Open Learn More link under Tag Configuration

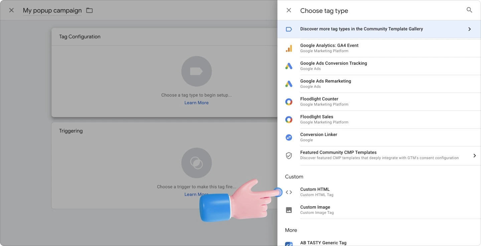[x=196, y=103]
